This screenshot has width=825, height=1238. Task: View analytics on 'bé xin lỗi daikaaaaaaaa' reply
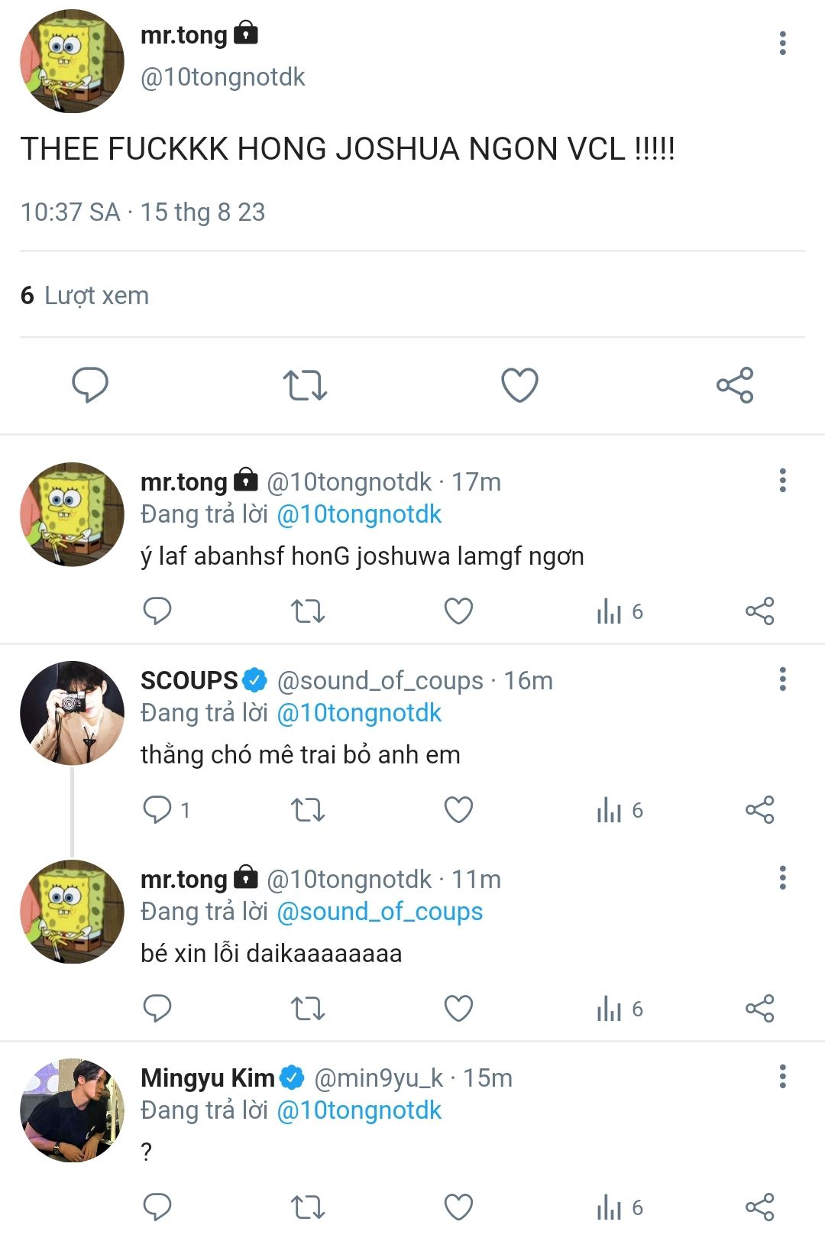coord(620,1009)
